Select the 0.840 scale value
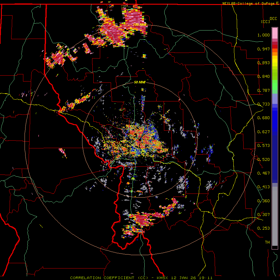This screenshot has width=280, height=280. [x=264, y=77]
